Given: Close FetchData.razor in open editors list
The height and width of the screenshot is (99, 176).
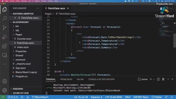Looking at the screenshot, I should [x=15, y=18].
